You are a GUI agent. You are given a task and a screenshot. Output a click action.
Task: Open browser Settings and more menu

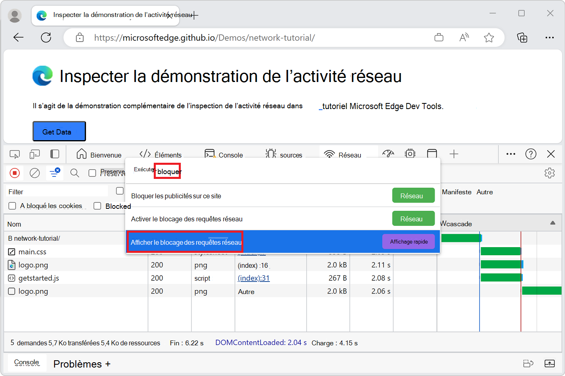tap(550, 38)
